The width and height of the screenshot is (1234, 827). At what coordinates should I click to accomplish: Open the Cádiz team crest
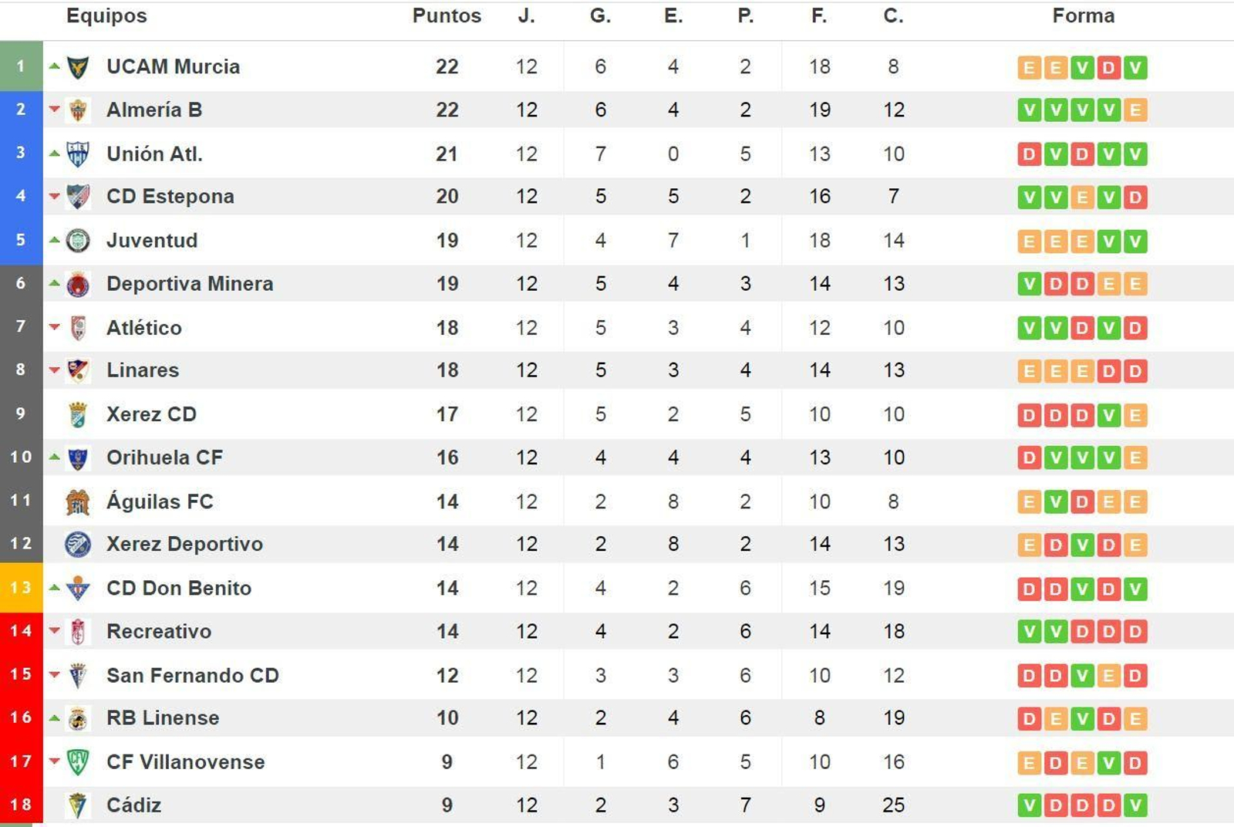click(x=77, y=805)
